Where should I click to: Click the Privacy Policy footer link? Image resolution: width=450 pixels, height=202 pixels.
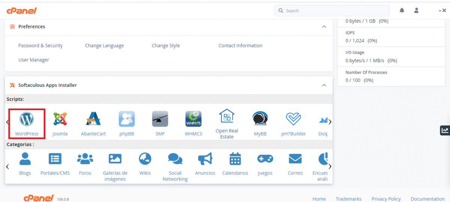[386, 199]
